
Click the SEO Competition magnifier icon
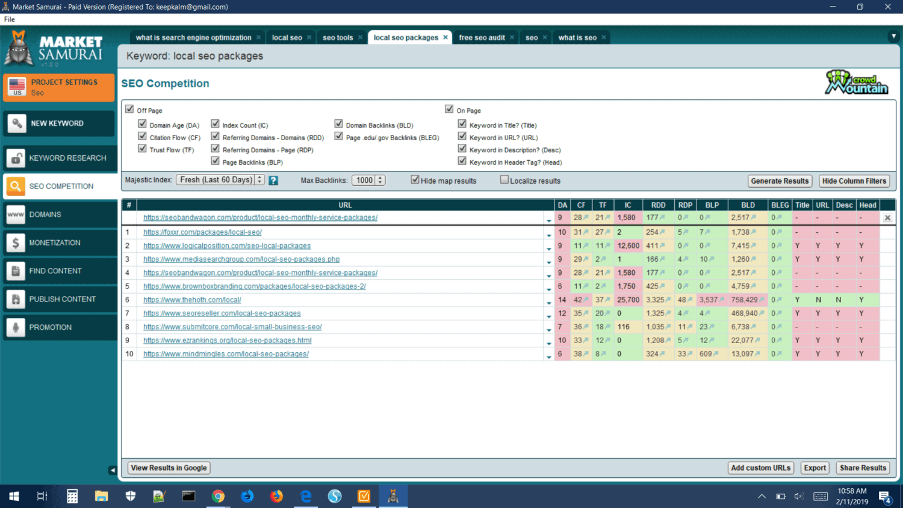16,187
